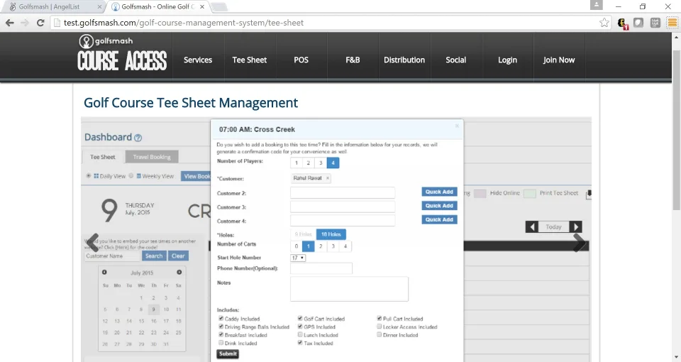The height and width of the screenshot is (362, 681).
Task: Click the large left carousel chevron
Action: (x=92, y=243)
